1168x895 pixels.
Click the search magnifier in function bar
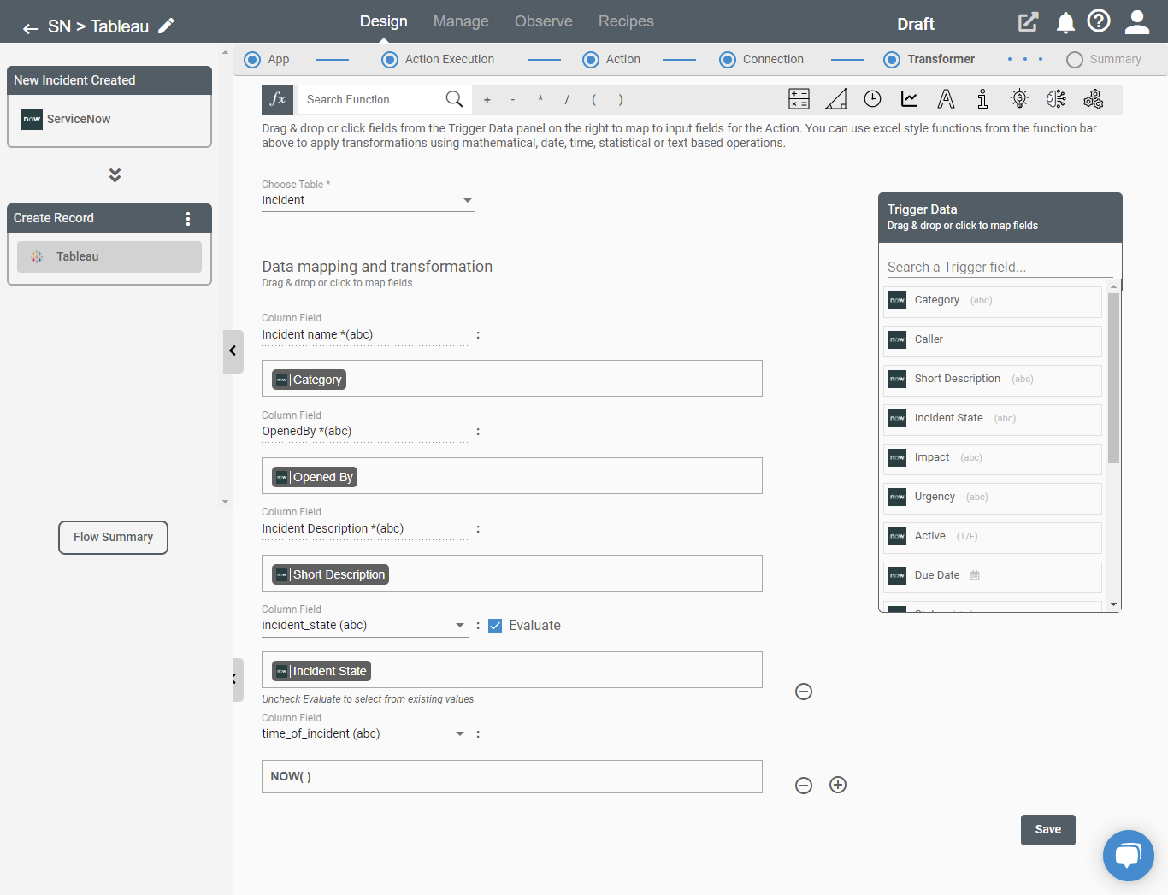point(454,99)
